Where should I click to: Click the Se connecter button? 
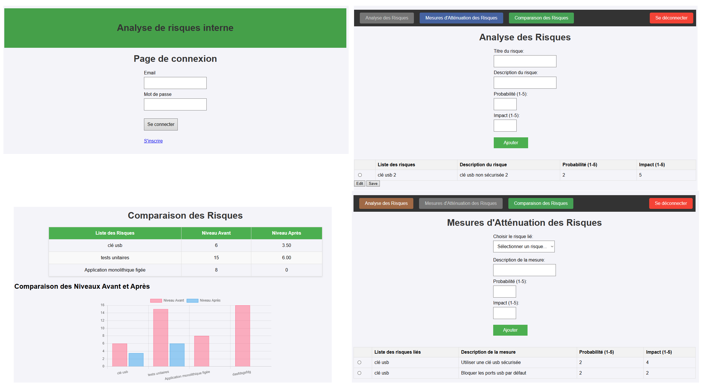(x=161, y=124)
